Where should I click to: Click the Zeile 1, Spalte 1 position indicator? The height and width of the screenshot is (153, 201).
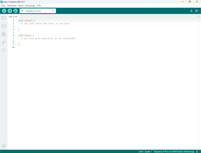[145, 151]
